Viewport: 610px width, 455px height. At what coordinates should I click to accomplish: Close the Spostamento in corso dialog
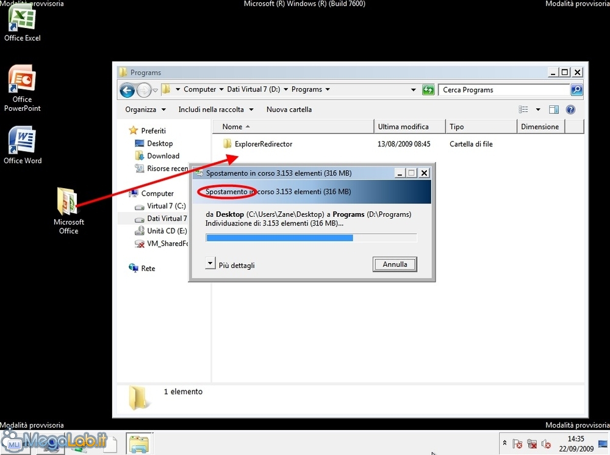point(425,173)
